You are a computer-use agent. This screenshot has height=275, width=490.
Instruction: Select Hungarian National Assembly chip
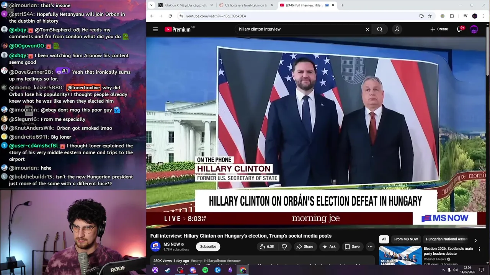click(446, 239)
